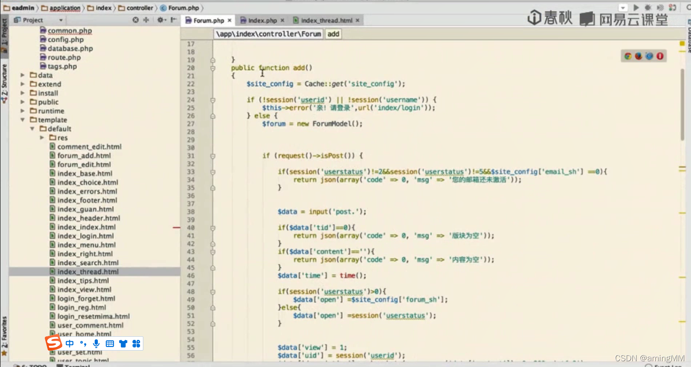Click application breadcrumb folder
The height and width of the screenshot is (367, 691).
pos(61,8)
